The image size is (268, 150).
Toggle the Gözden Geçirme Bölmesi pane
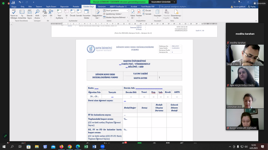point(115,17)
